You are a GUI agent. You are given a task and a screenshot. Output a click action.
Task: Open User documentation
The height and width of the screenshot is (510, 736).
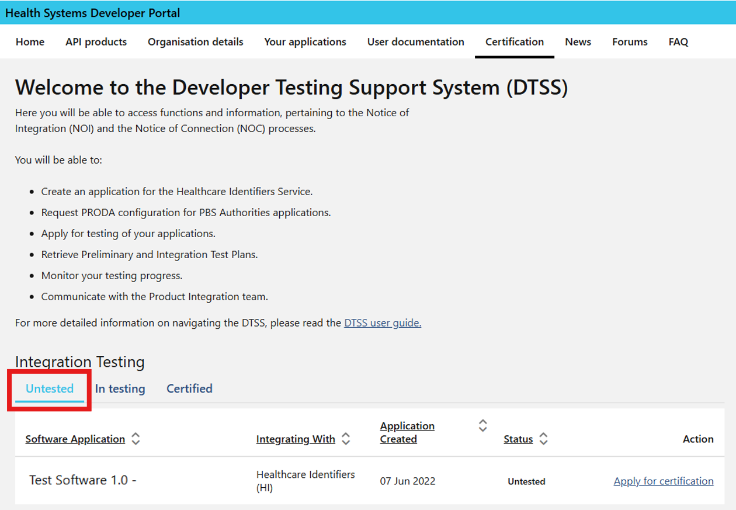click(415, 41)
